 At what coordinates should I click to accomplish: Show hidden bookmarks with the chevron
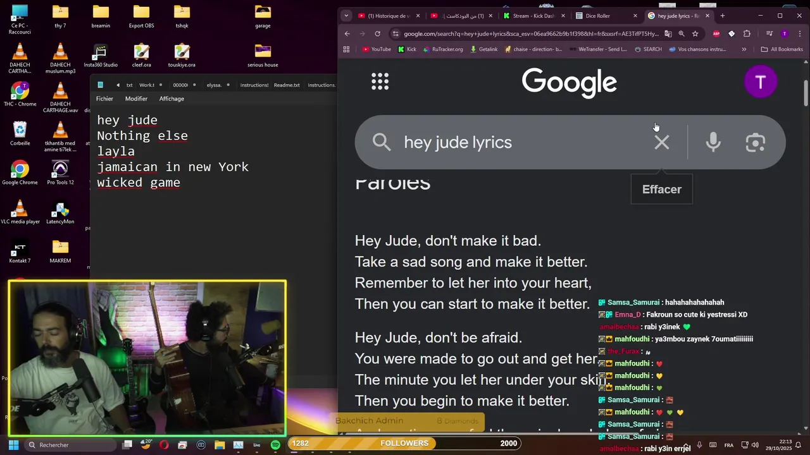tap(744, 49)
